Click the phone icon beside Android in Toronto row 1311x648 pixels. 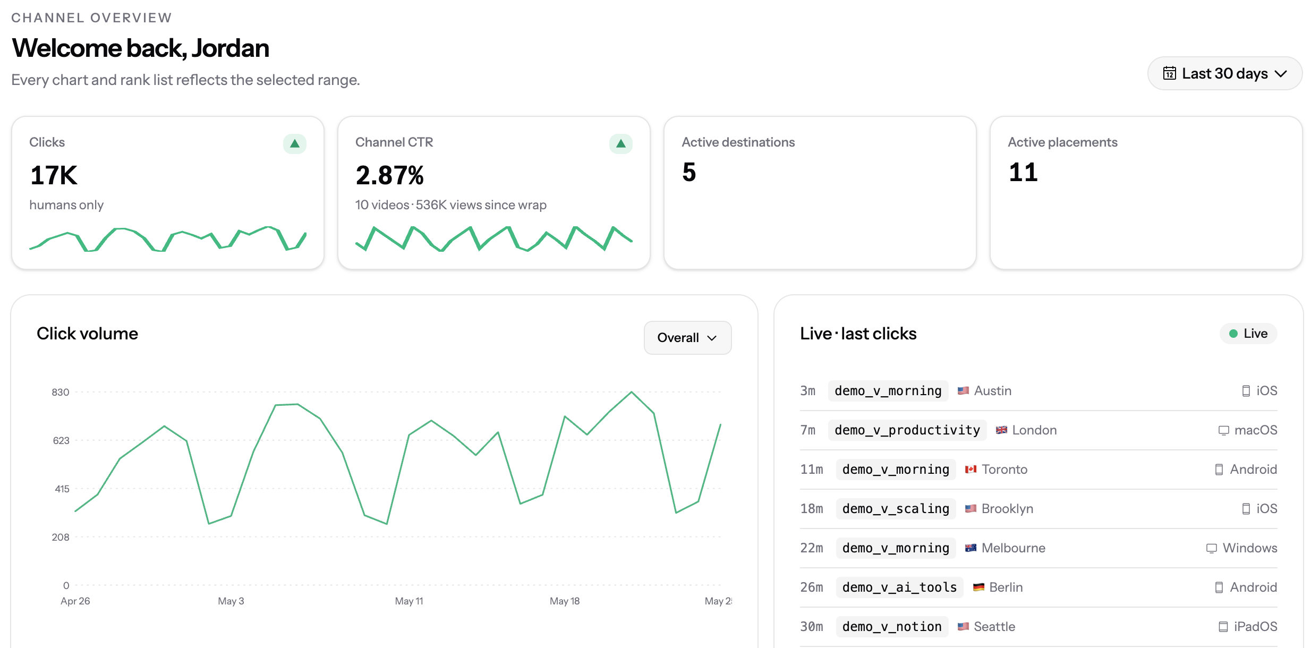click(1219, 470)
